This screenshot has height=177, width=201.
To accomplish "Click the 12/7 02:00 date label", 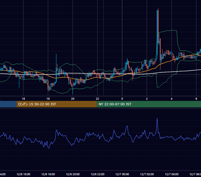I will tap(147, 174).
